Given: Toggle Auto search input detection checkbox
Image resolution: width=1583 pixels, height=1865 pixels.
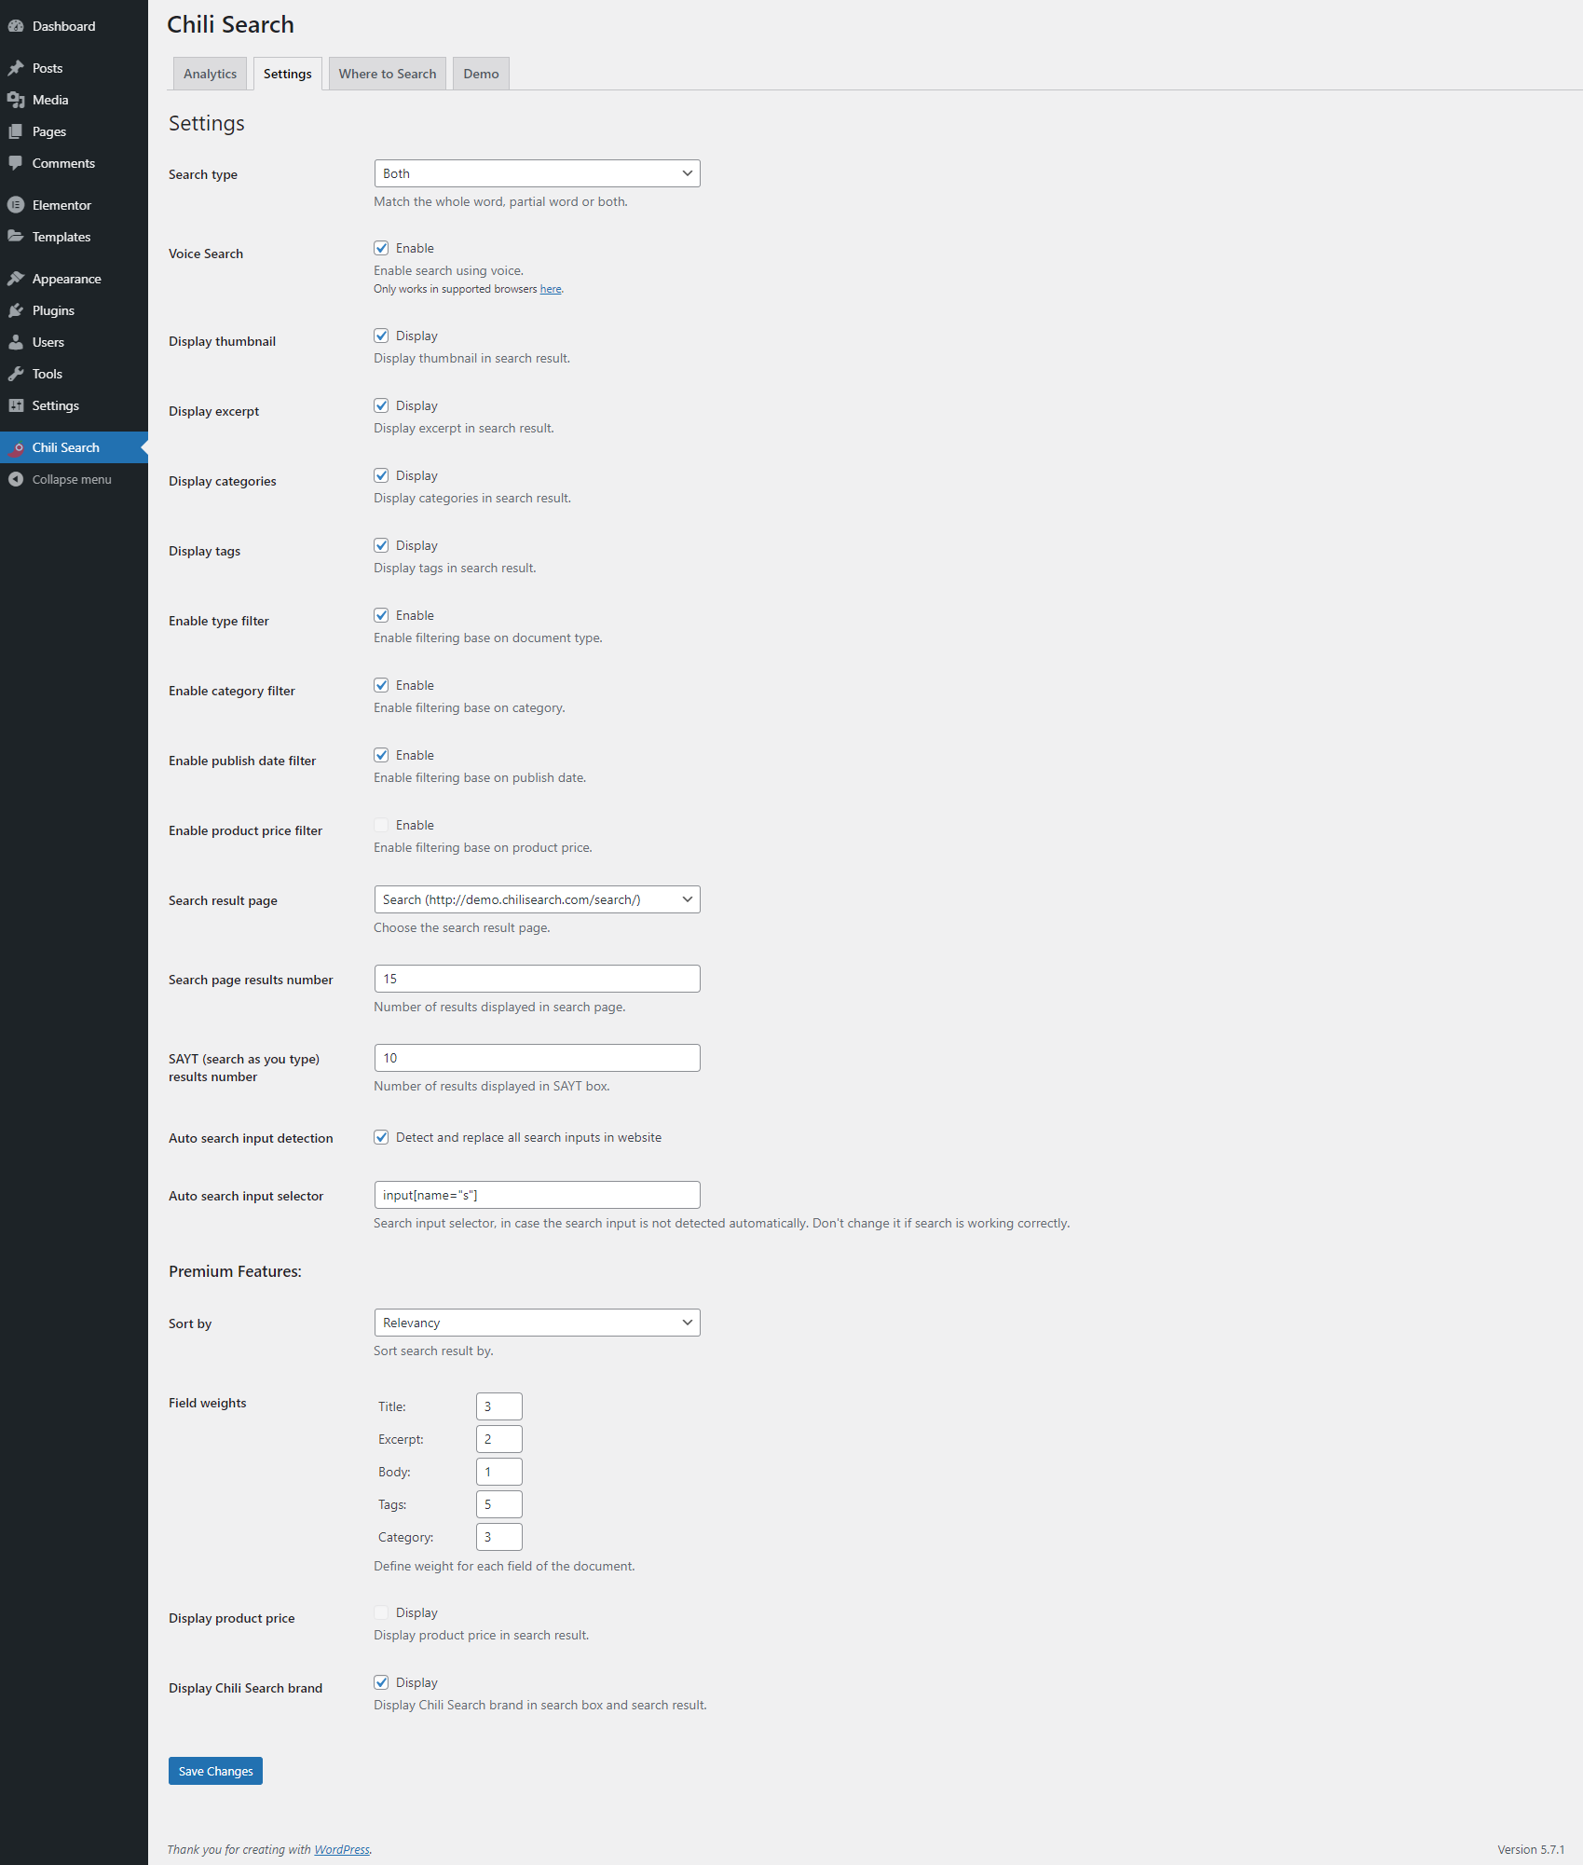Looking at the screenshot, I should tap(381, 1137).
